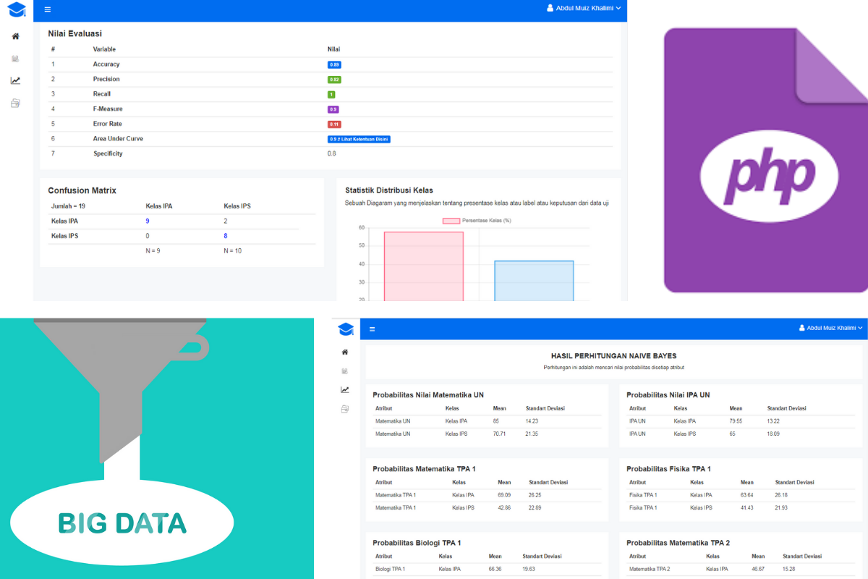Click the 'Probabilitas Nilai Matematika UN' heading

[x=428, y=395]
